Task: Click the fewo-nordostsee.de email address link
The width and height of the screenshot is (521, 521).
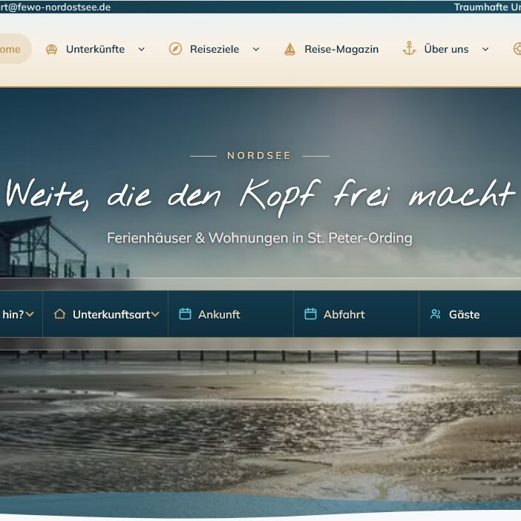Action: (56, 7)
